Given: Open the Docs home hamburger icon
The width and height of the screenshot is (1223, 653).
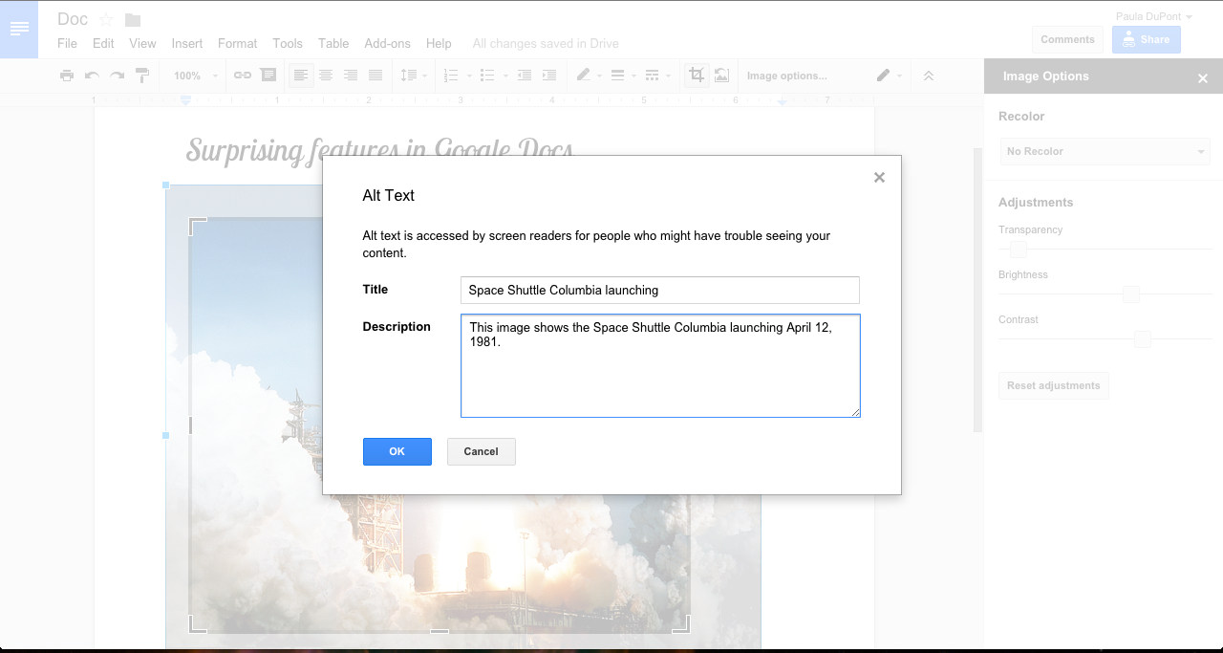Looking at the screenshot, I should click(19, 30).
